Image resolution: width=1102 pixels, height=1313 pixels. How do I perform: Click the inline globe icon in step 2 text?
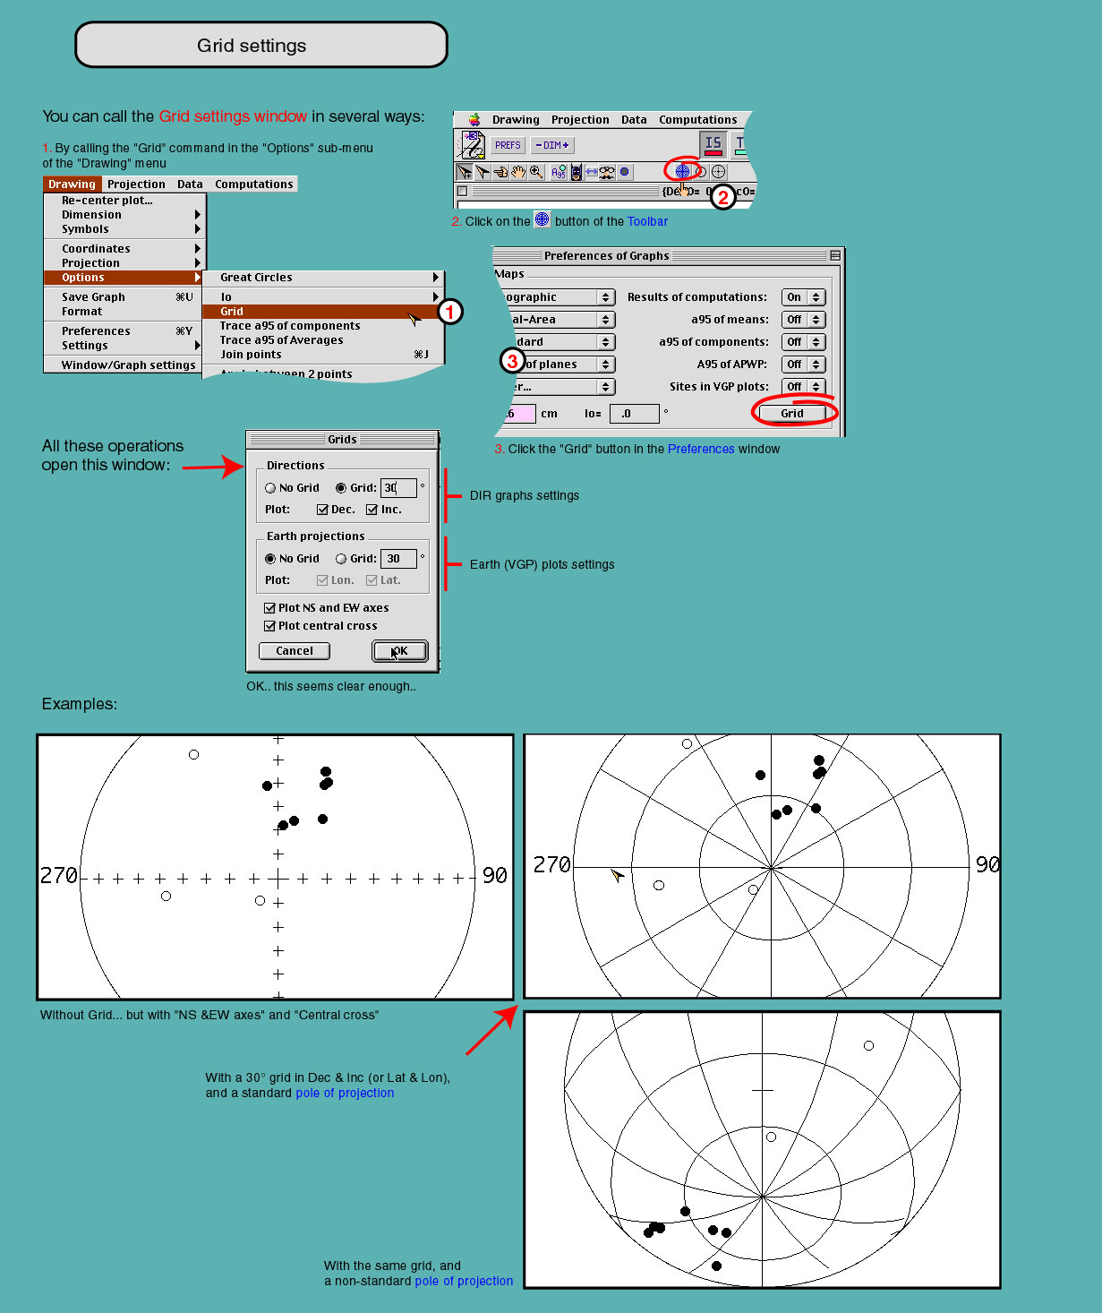pos(542,219)
